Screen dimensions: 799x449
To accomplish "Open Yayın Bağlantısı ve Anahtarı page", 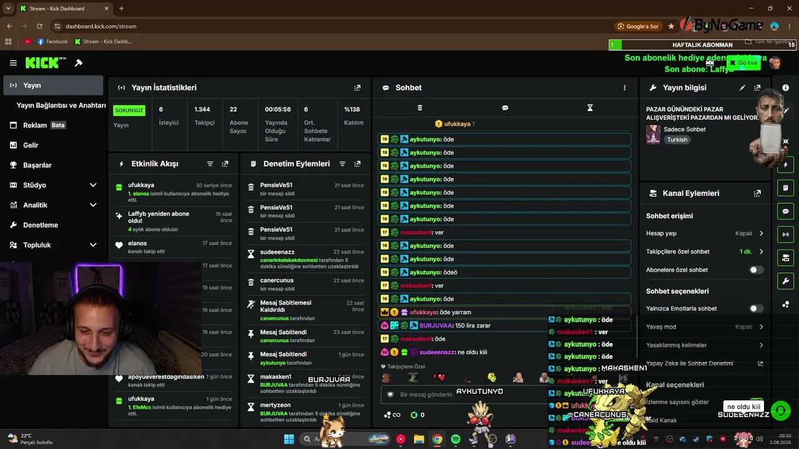I will 61,105.
